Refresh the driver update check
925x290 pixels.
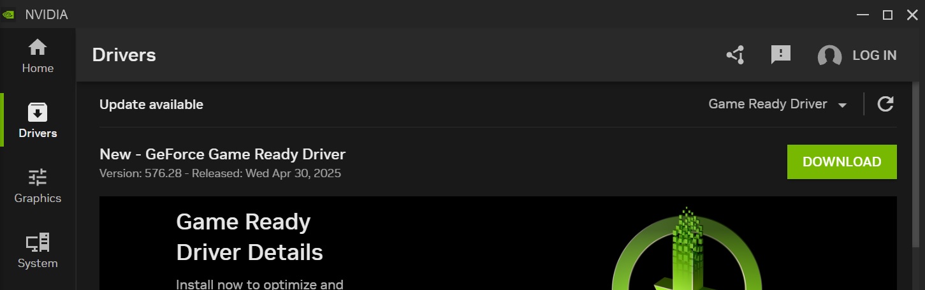pyautogui.click(x=885, y=104)
